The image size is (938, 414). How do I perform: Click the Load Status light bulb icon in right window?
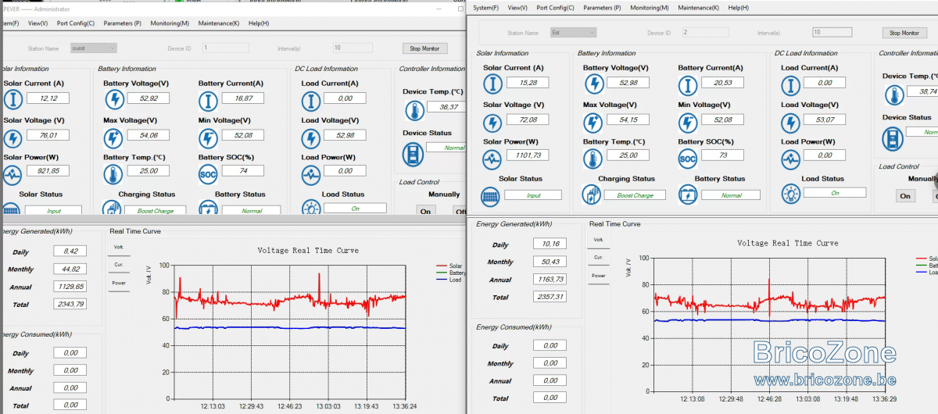[791, 195]
